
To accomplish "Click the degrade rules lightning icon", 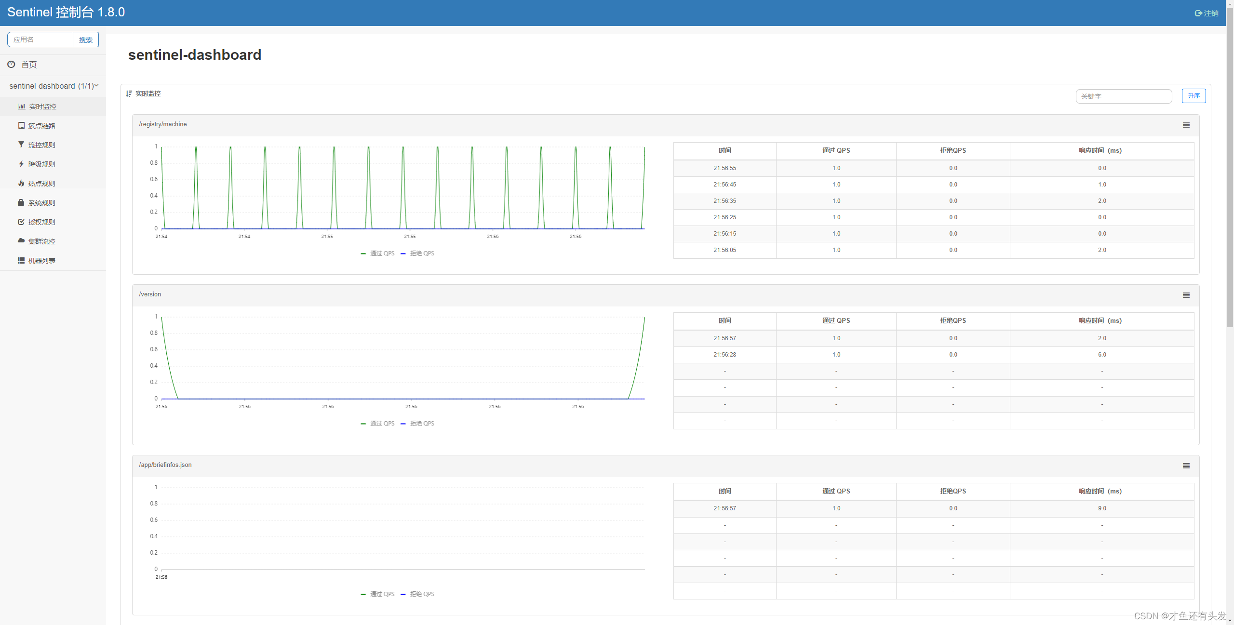I will click(21, 164).
